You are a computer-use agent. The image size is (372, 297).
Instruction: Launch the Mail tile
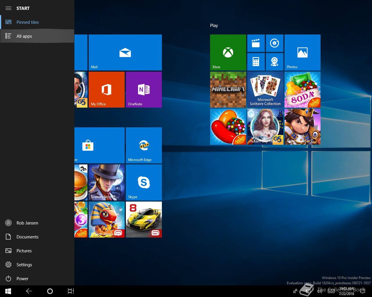tap(125, 52)
